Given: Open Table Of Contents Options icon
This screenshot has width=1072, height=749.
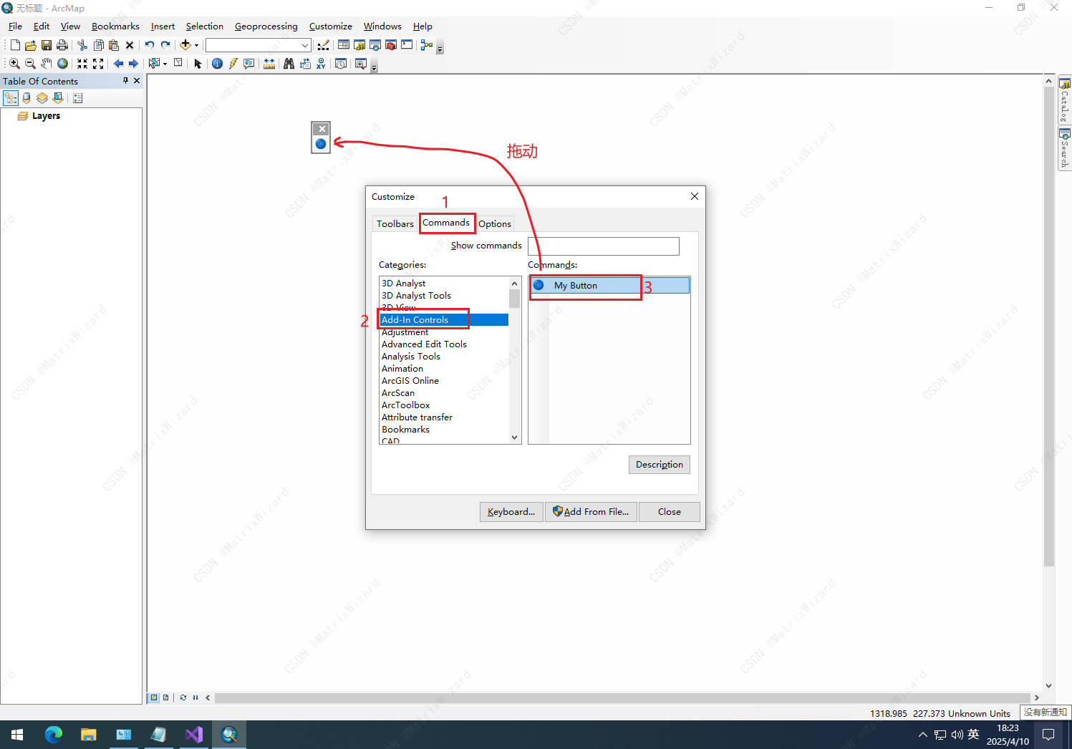Looking at the screenshot, I should [x=78, y=98].
